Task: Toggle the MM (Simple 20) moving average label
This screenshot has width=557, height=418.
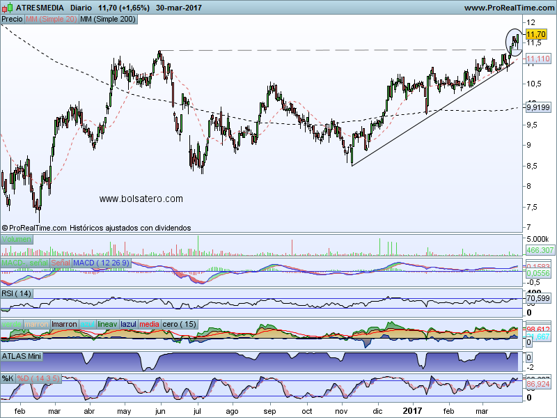Action: pos(51,20)
